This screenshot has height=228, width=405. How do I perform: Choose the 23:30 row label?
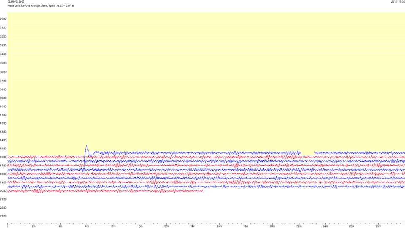(x=3, y=216)
